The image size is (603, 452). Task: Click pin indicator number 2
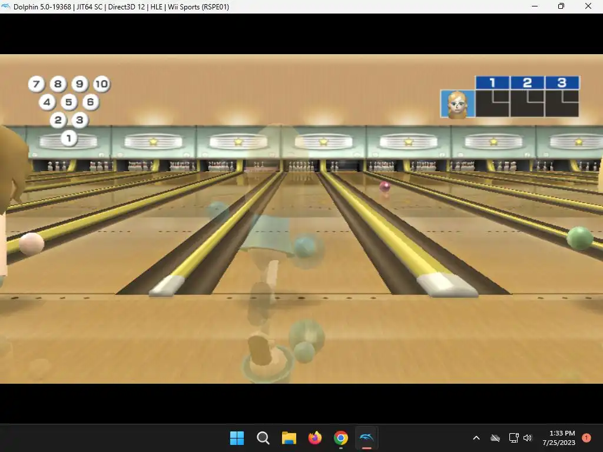[58, 120]
